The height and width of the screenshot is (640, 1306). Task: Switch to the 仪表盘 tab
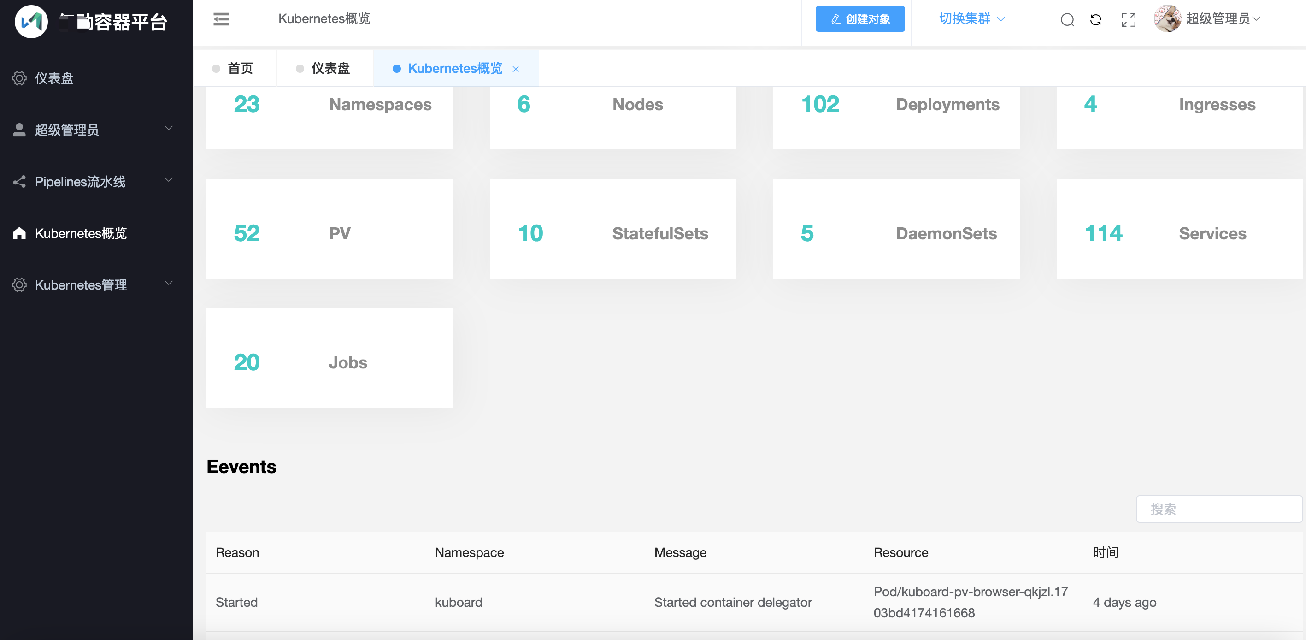pos(329,68)
